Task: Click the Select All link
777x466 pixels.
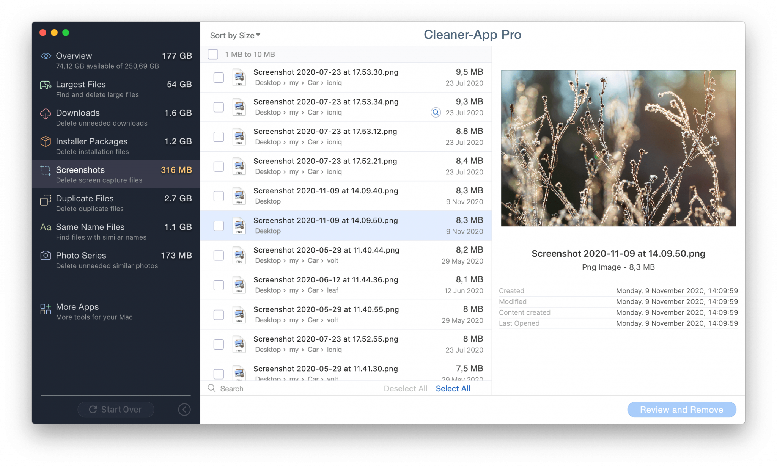Action: [453, 388]
